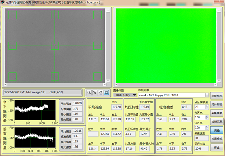
Task: Click green image horizontal scrollbar left arrow
Action: click(x=116, y=84)
